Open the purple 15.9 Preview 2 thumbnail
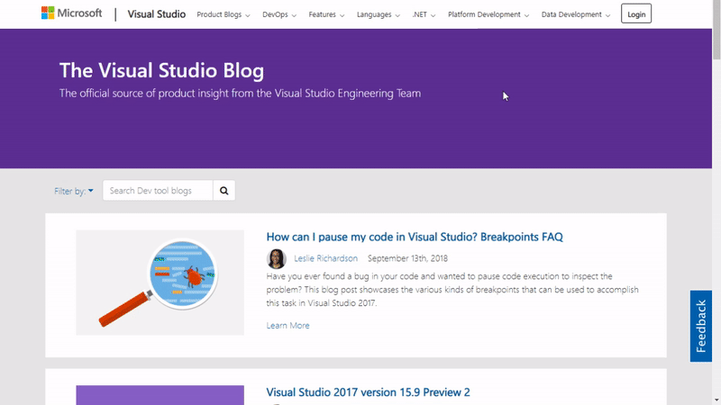Image resolution: width=721 pixels, height=405 pixels. point(160,395)
